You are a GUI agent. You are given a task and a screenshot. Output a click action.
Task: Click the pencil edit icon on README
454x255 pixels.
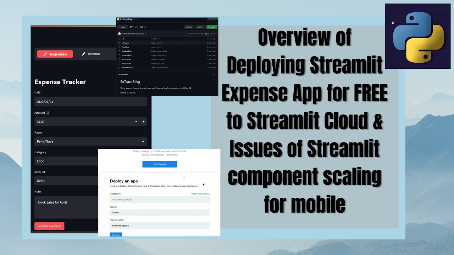point(214,75)
